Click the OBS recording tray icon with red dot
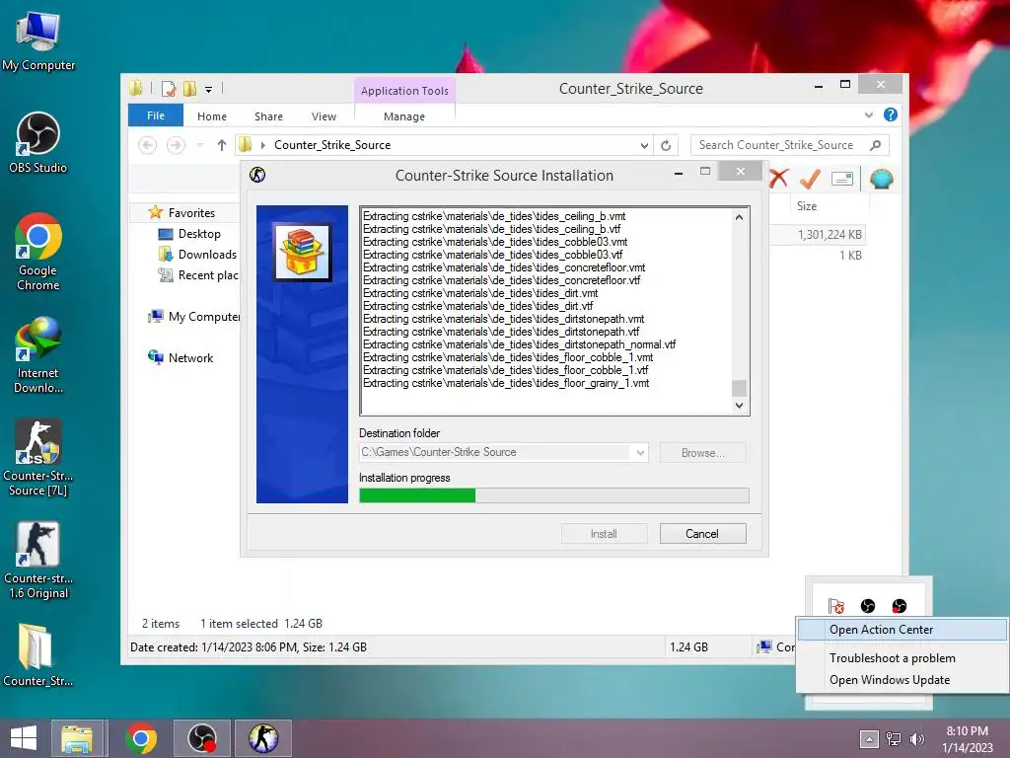The image size is (1010, 758). tap(900, 606)
